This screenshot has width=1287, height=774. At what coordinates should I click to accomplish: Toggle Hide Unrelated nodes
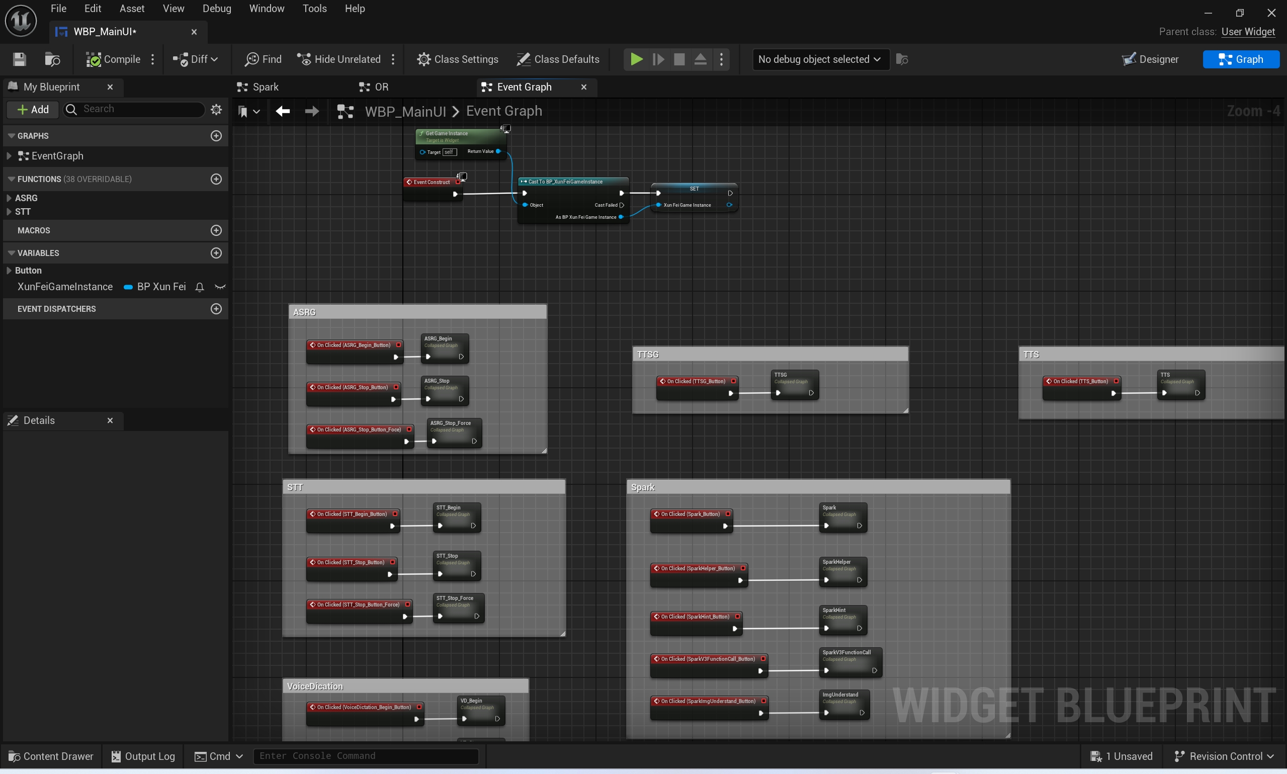click(x=339, y=59)
